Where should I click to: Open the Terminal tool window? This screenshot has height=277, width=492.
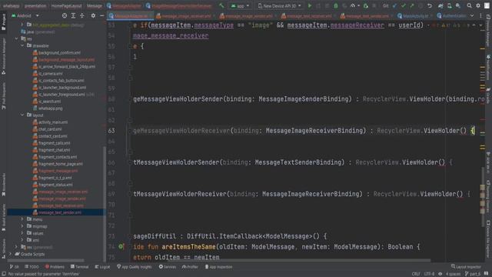79,267
